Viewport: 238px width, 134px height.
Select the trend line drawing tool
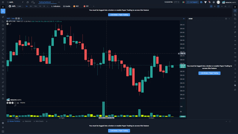coord(3,38)
